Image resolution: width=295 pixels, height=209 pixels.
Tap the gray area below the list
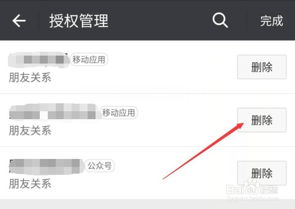click(x=147, y=204)
